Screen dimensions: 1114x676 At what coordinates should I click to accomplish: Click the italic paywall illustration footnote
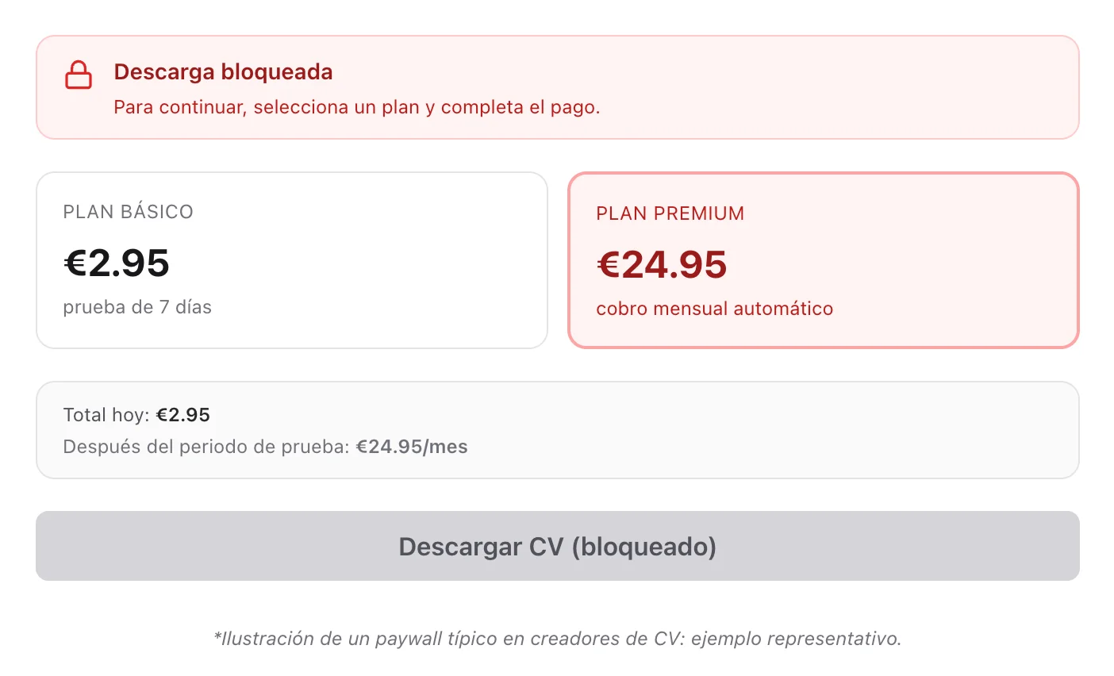[x=557, y=639]
